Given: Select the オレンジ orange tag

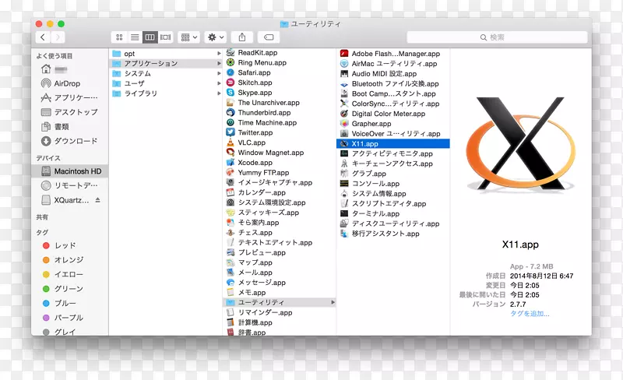Looking at the screenshot, I should coord(69,259).
